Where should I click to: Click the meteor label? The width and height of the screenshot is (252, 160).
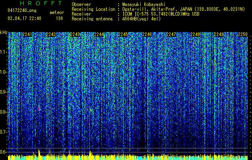57,12
